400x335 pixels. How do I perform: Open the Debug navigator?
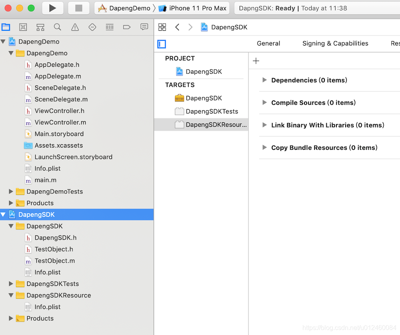110,27
